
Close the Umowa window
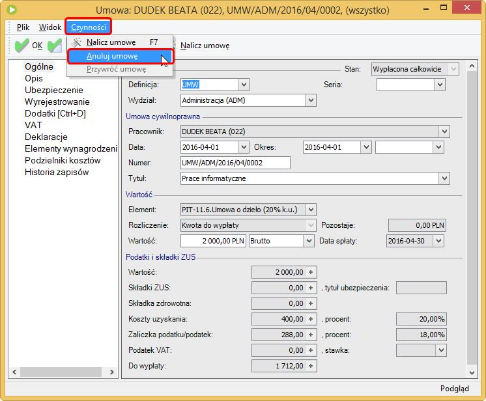click(467, 8)
